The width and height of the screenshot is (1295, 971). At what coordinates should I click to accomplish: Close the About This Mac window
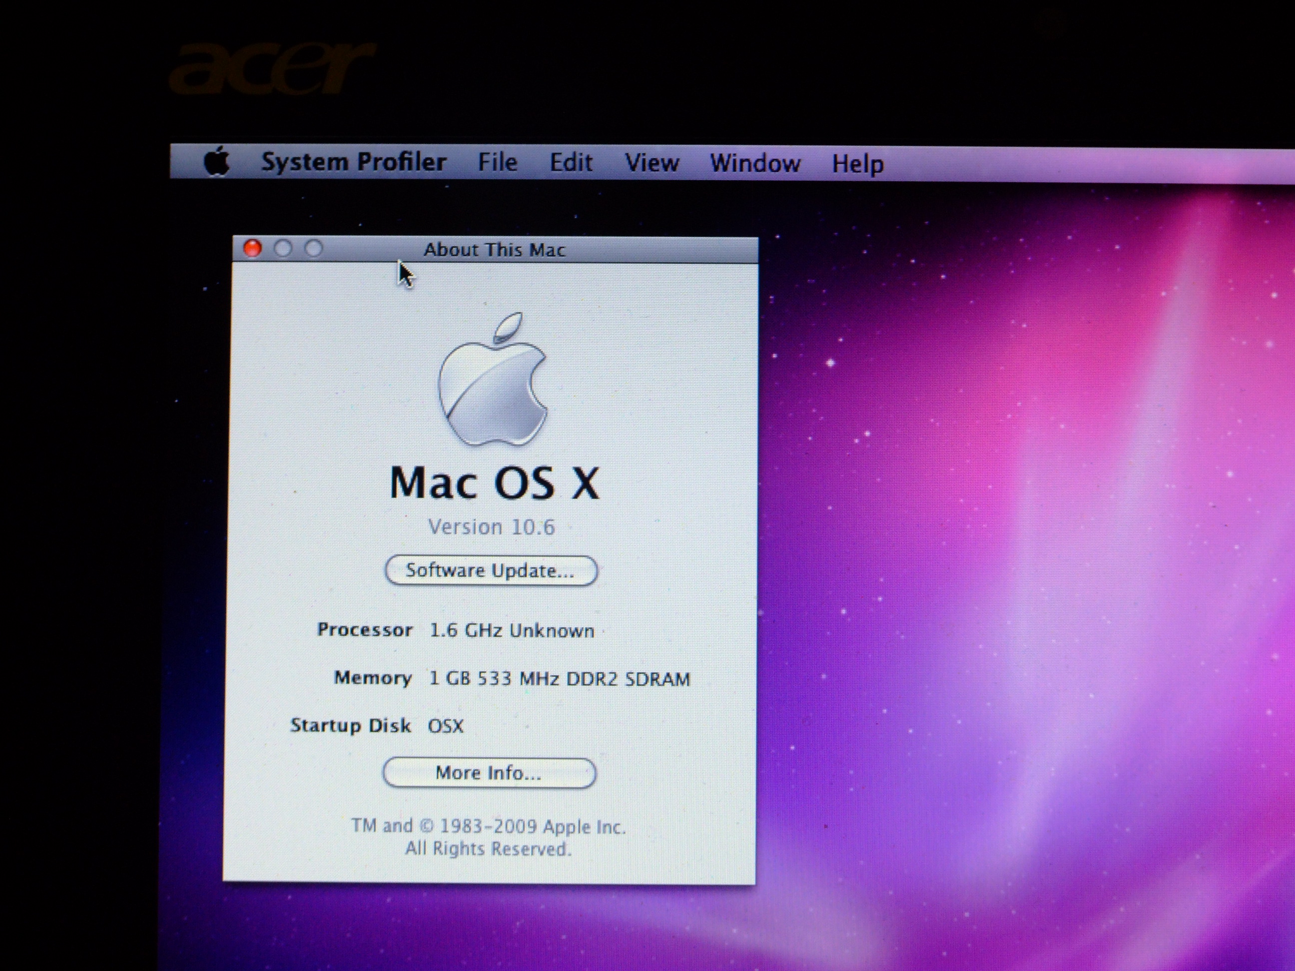[x=252, y=248]
